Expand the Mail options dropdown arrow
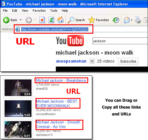This screenshot has height=140, width=148. [x=131, y=20]
